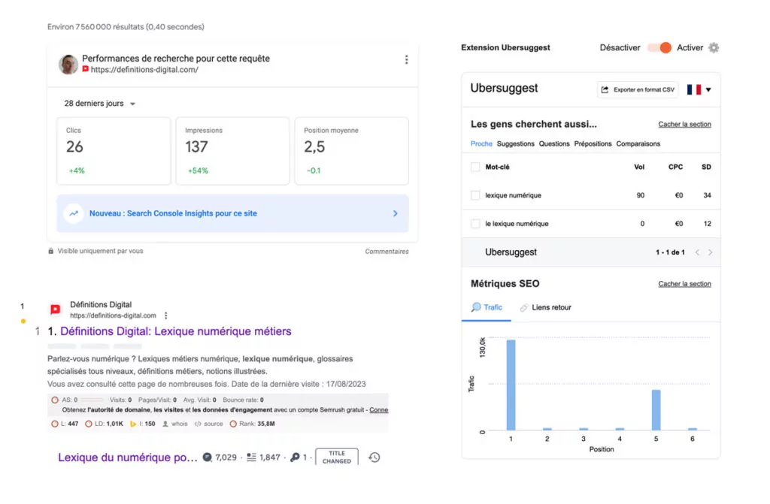Click the L: 447 metric
The height and width of the screenshot is (504, 770).
65,424
